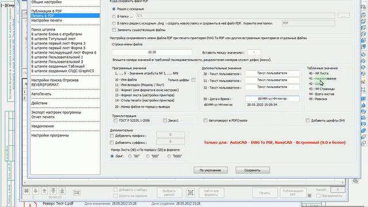Open REVERSFORMAT section
The width and height of the screenshot is (368, 207).
[x=45, y=85]
